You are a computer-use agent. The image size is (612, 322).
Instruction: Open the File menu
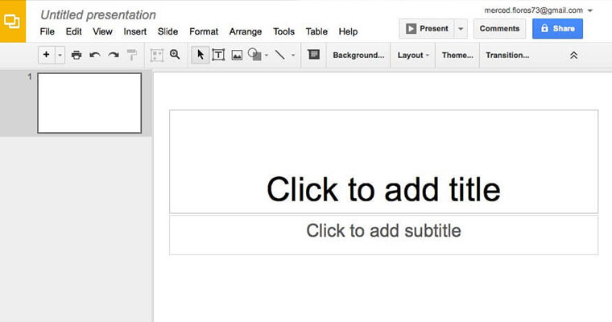(48, 31)
